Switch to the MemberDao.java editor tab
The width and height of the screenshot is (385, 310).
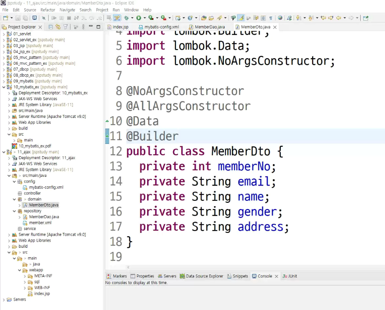point(207,27)
